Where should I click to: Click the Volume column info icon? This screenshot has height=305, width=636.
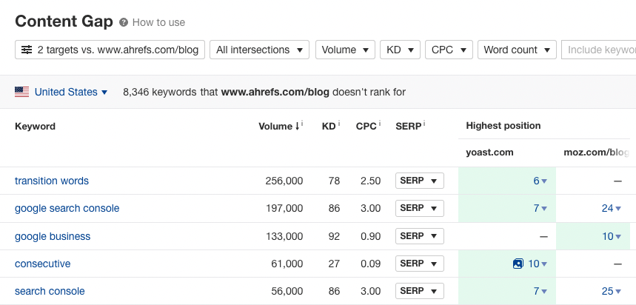pyautogui.click(x=303, y=124)
